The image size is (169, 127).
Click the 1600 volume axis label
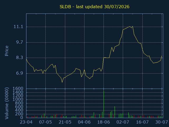coord(18,89)
